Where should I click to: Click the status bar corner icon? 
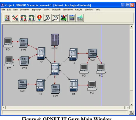tap(131, 113)
